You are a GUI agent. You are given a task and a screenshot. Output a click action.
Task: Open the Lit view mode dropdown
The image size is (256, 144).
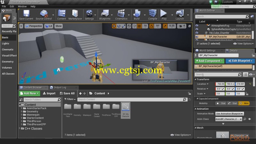click(49, 26)
